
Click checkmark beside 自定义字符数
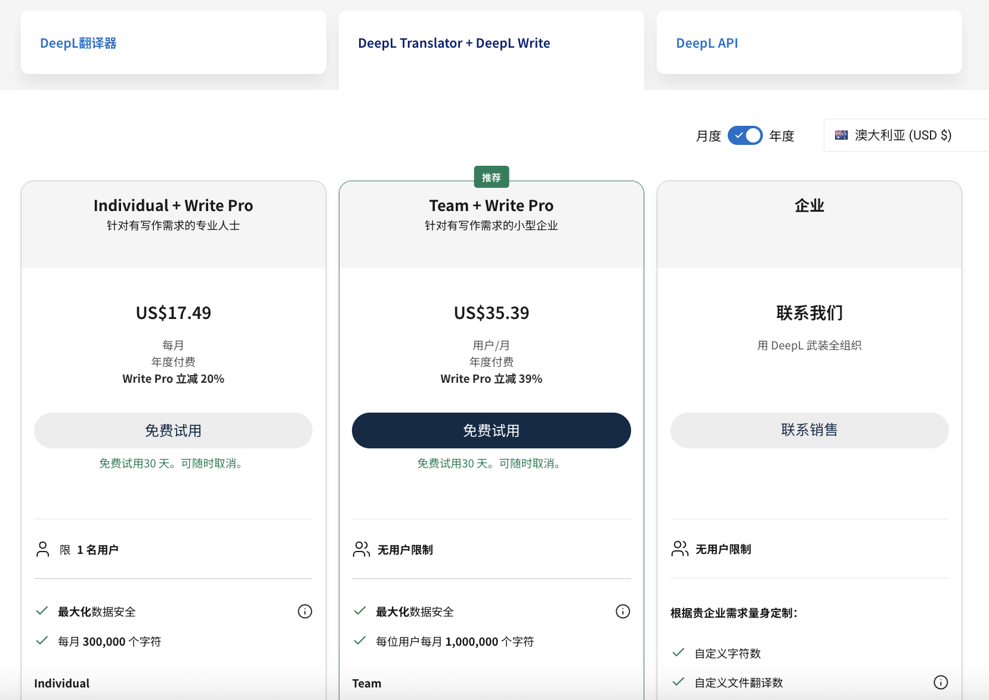(678, 653)
